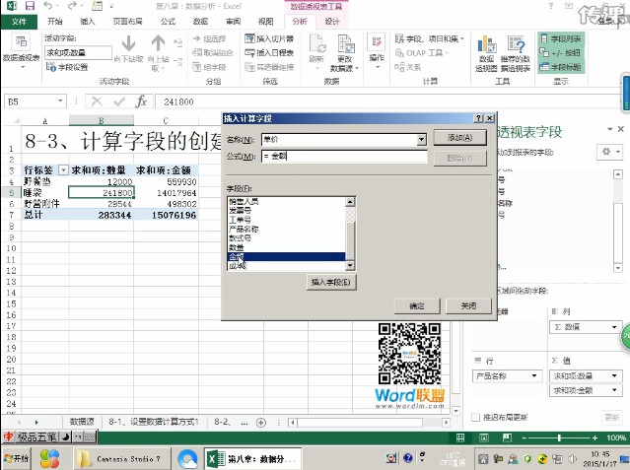Open Change Data Source (更改数据源) in the ribbon
Screen dimensions: 630x470
click(x=344, y=49)
